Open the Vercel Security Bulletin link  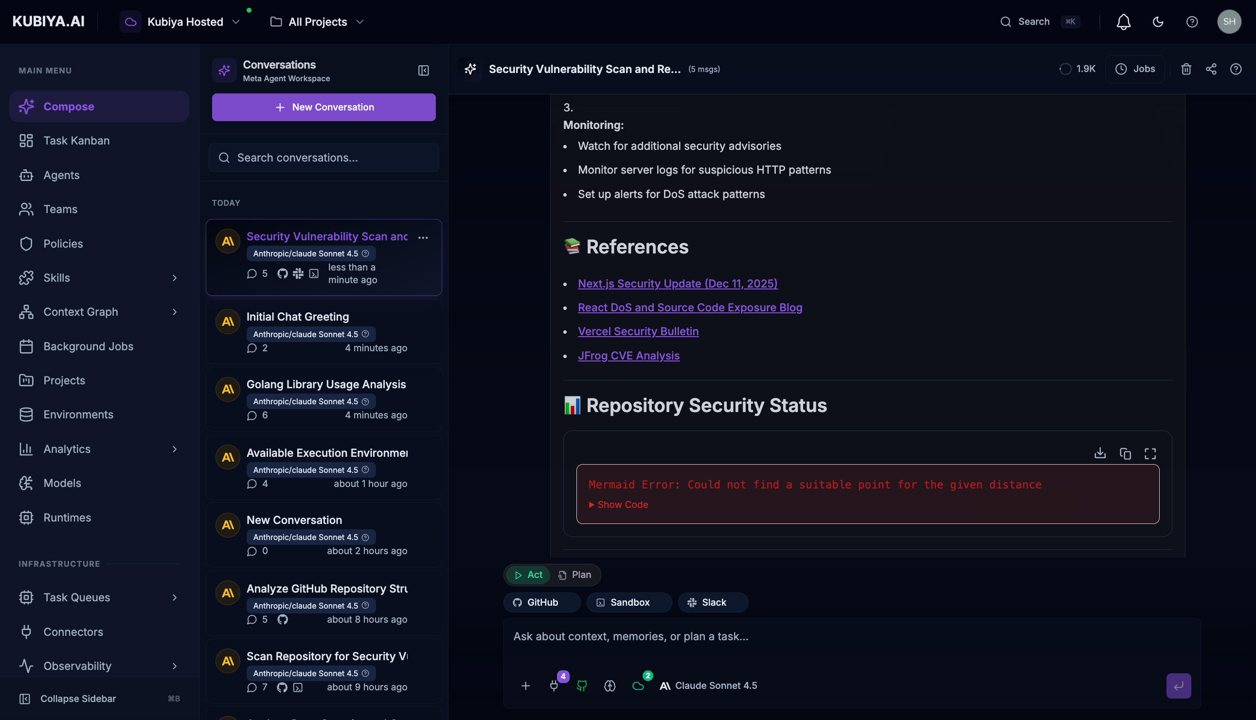coord(638,331)
